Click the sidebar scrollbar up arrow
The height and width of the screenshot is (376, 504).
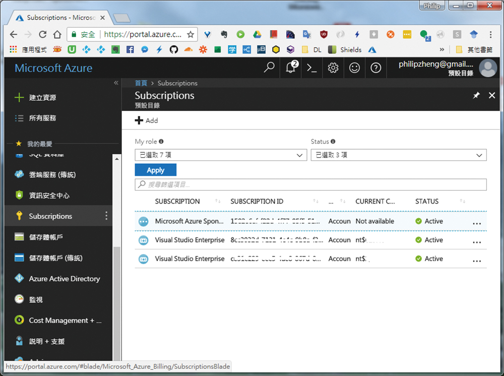tap(117, 159)
